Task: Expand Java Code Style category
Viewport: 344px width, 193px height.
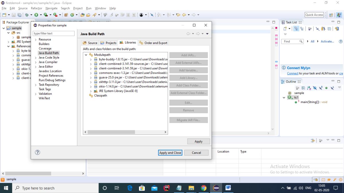Action: click(36, 58)
